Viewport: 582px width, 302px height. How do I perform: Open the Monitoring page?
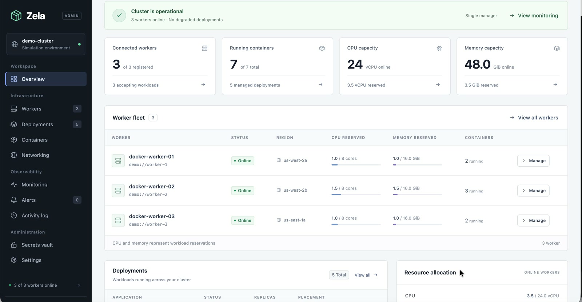point(46,184)
